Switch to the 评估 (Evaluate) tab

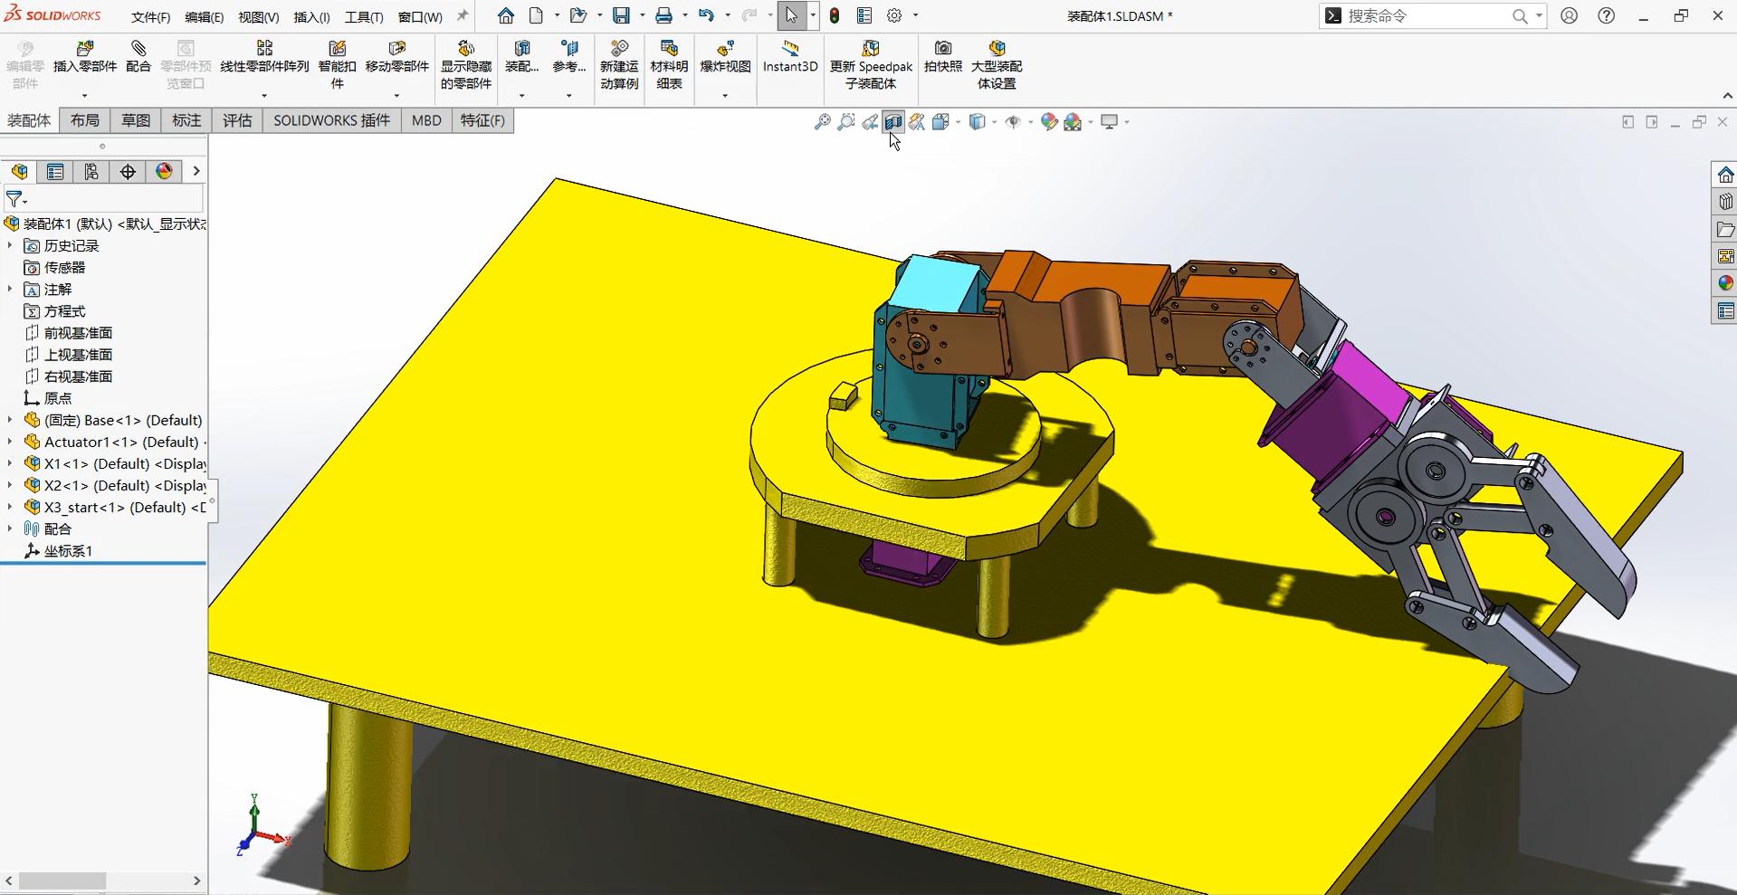[x=237, y=120]
